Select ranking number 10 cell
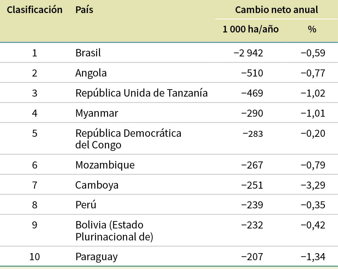The image size is (338, 269). pos(35,257)
